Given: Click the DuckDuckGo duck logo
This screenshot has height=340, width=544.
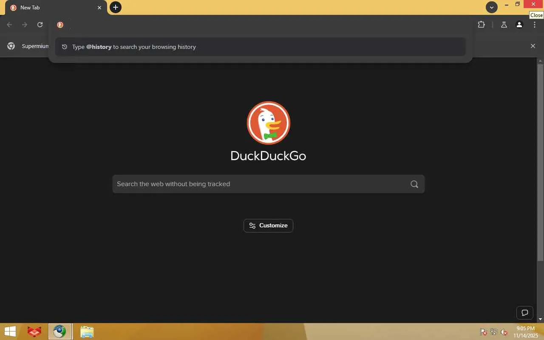Looking at the screenshot, I should (x=269, y=123).
